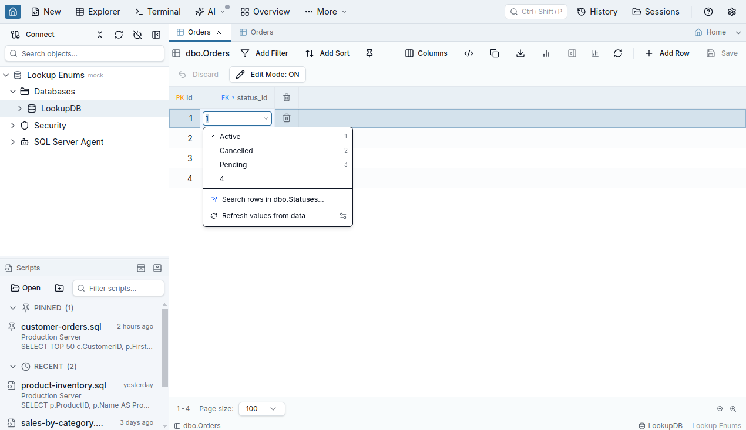
Task: Delete row 1 with trash icon
Action: tap(287, 118)
